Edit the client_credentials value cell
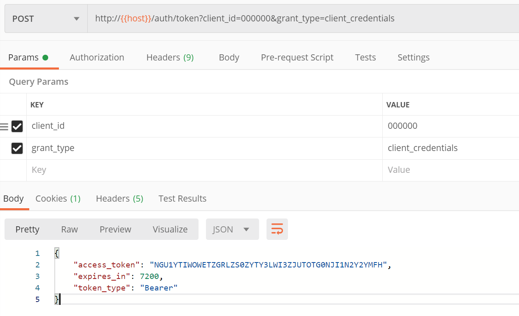Image resolution: width=519 pixels, height=316 pixels. pos(423,148)
